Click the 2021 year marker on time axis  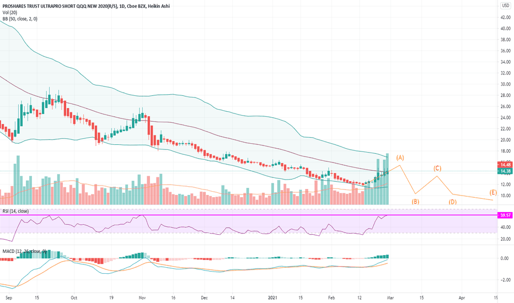pos(273,297)
